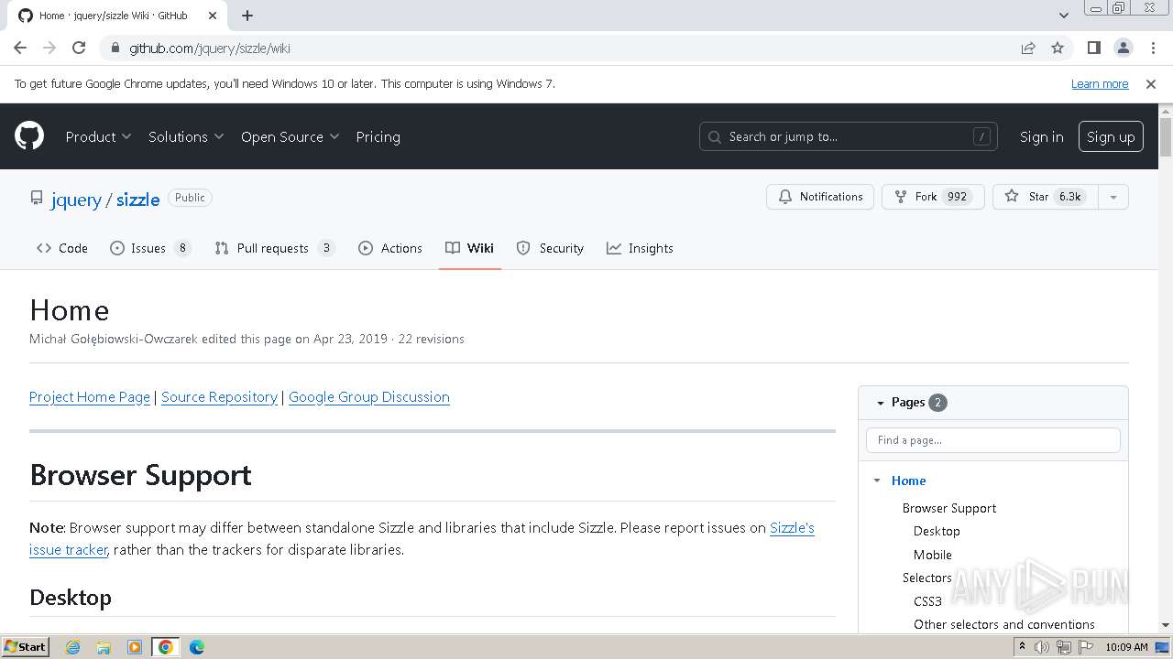
Task: Open the browser side panel icon
Action: click(x=1093, y=48)
